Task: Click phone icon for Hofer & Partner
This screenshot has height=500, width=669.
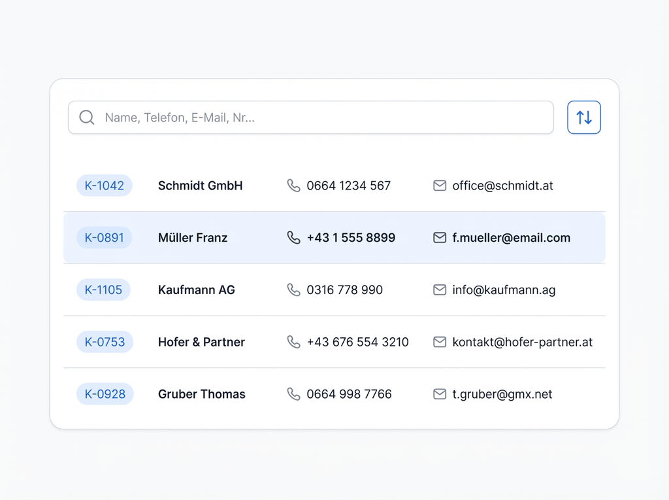Action: (294, 342)
